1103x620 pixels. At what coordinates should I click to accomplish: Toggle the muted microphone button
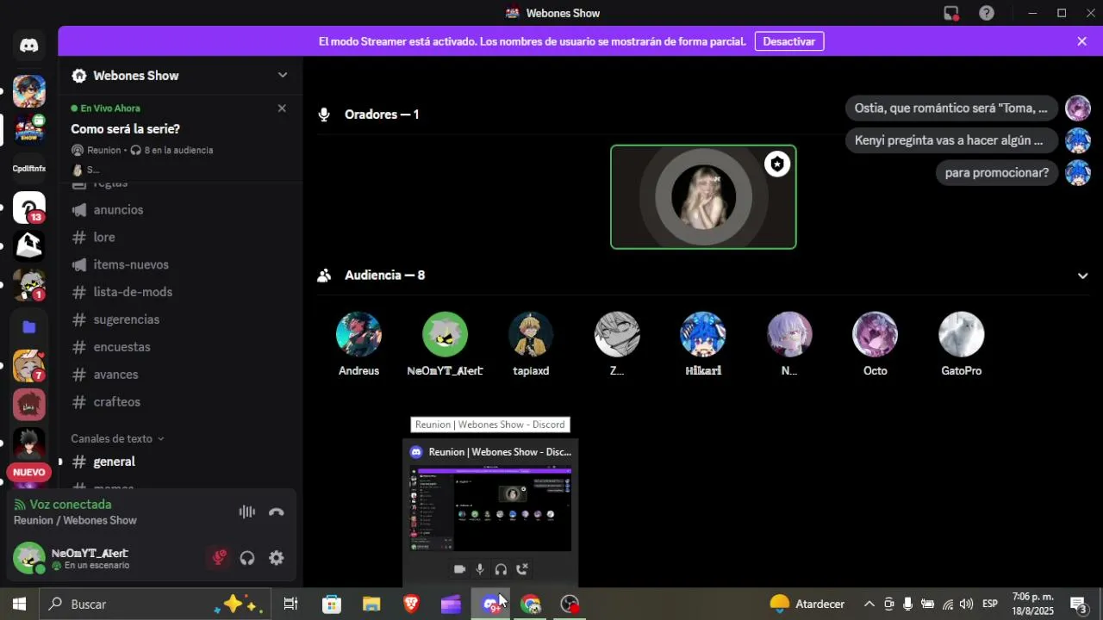point(219,558)
